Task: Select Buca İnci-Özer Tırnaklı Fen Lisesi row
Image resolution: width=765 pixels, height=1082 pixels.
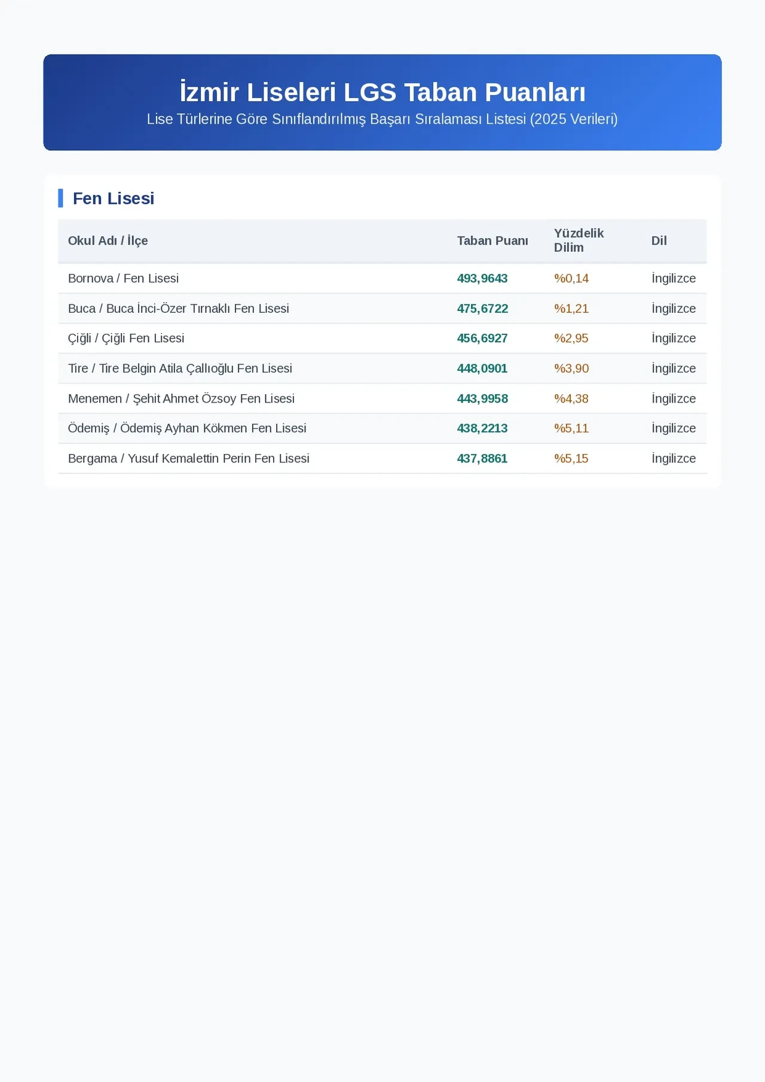Action: (x=382, y=309)
